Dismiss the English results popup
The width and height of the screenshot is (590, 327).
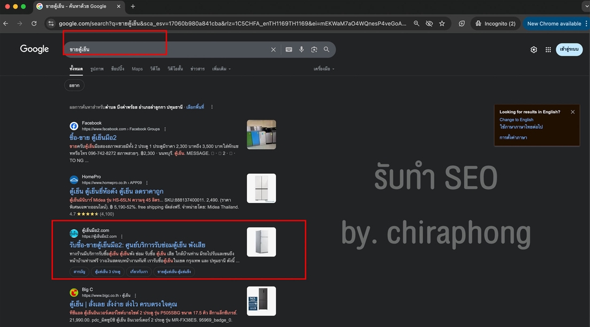click(573, 112)
